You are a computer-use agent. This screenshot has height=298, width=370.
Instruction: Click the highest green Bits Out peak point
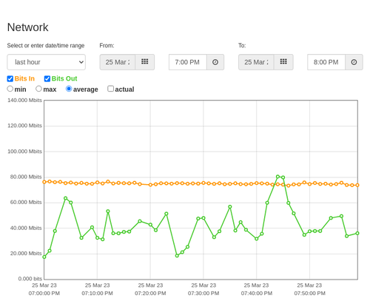(x=277, y=177)
